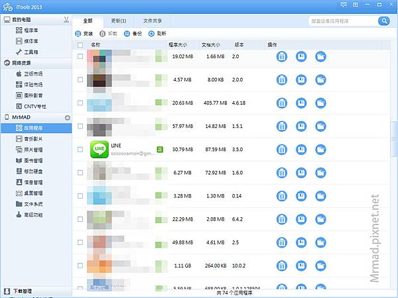Delete the 49.88 MB app via trash icon
Screen dimensions: 398x298
pyautogui.click(x=281, y=242)
